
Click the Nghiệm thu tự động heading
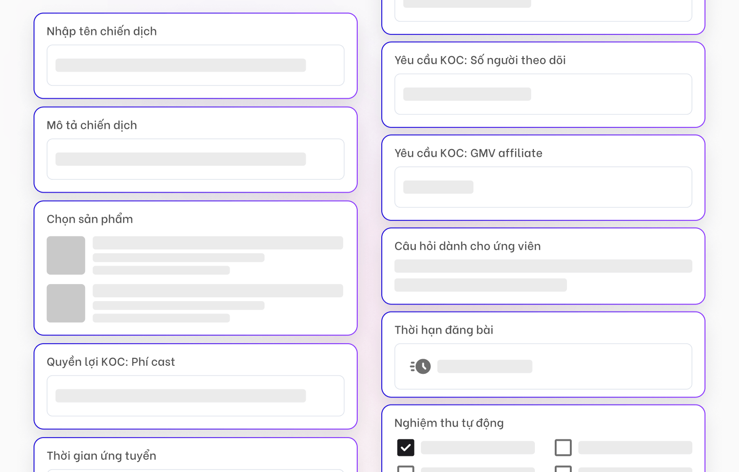point(449,423)
